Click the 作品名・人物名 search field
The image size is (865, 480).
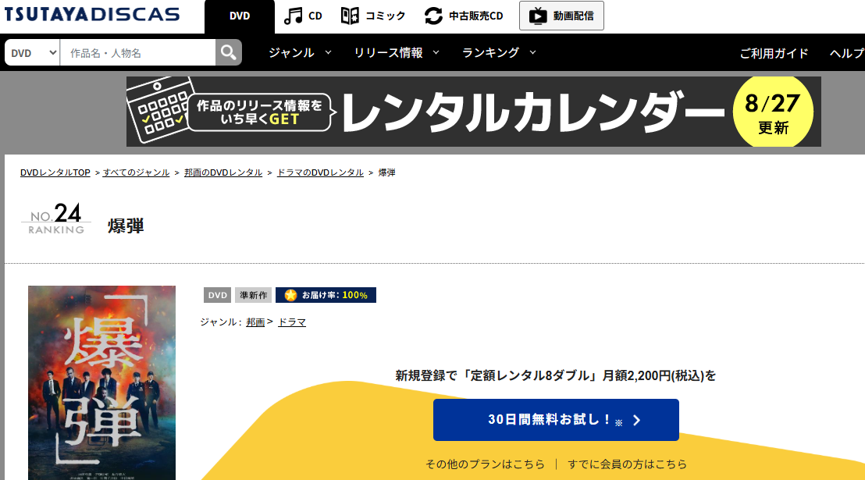(x=137, y=53)
